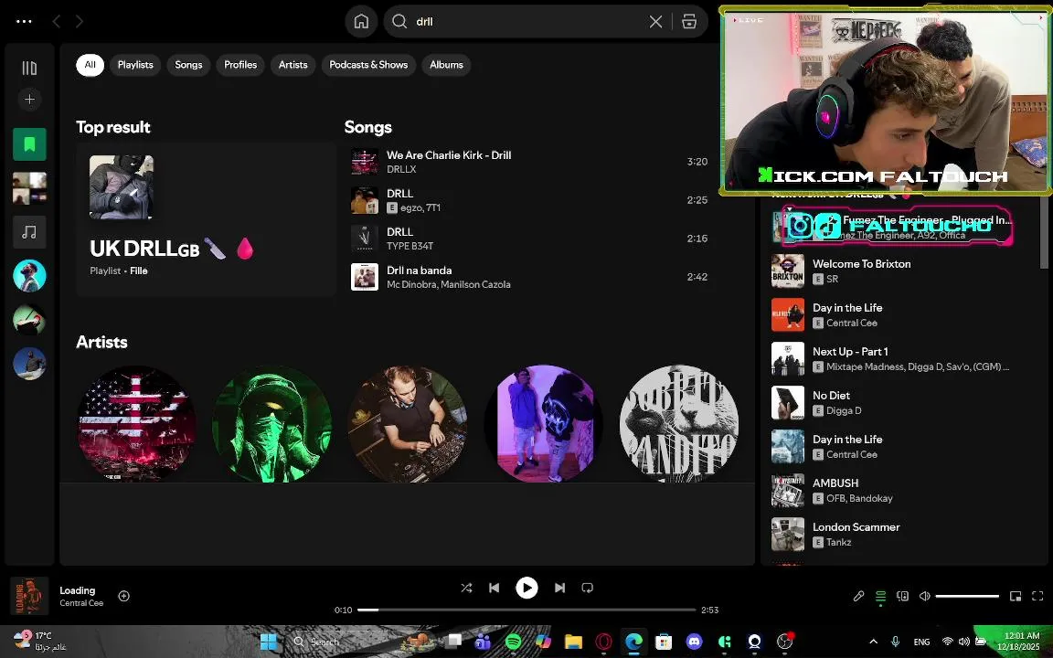
Task: Open the music note playlist in sidebar
Action: 29,231
